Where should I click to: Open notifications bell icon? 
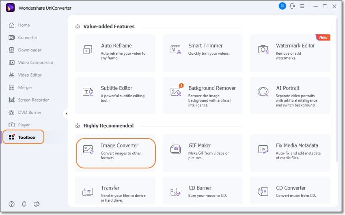point(24,204)
